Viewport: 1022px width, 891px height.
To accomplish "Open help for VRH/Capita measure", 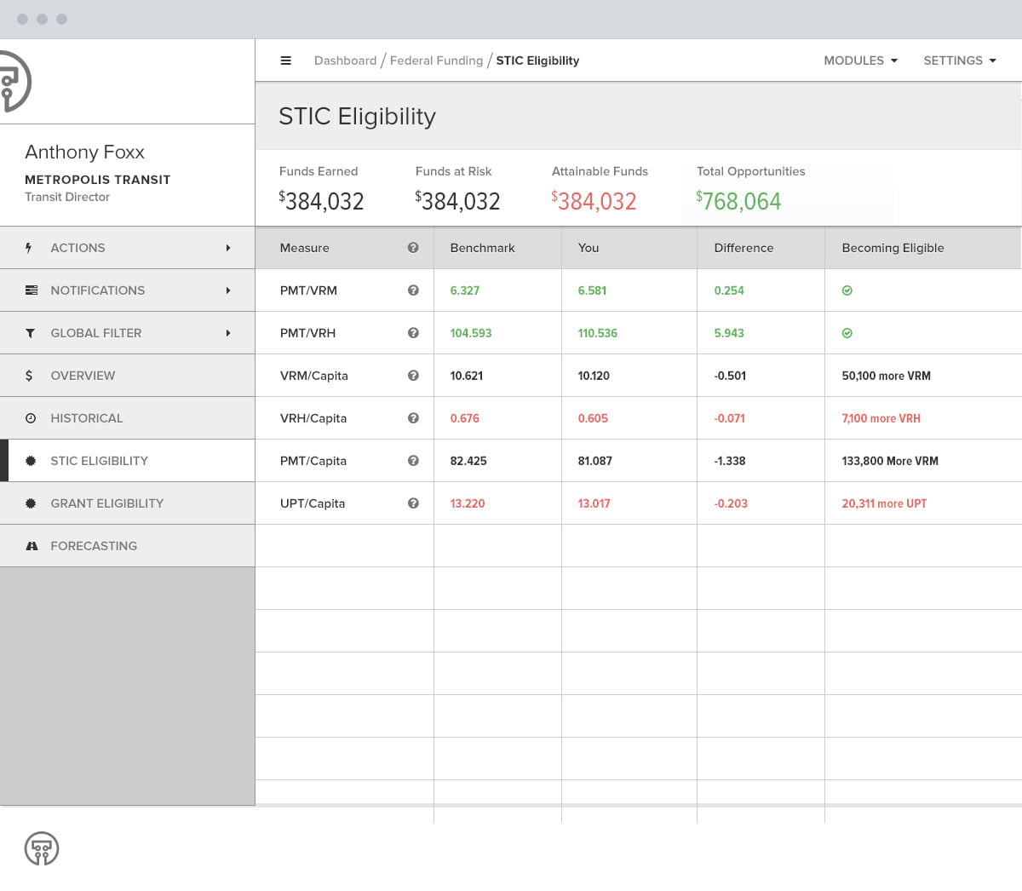I will click(x=413, y=418).
